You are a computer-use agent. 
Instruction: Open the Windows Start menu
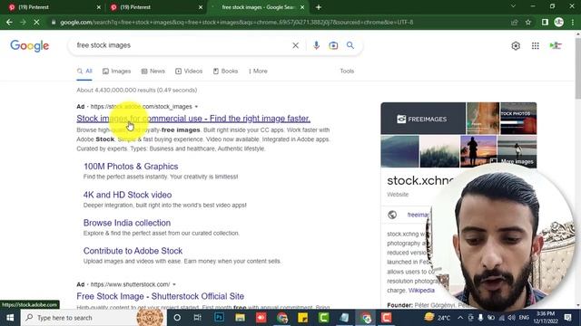tap(10, 318)
